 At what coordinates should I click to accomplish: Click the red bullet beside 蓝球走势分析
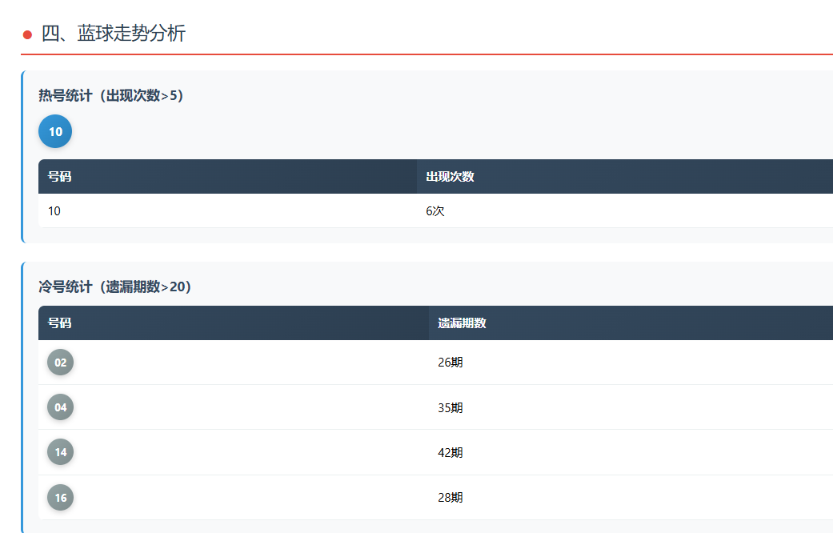coord(27,34)
